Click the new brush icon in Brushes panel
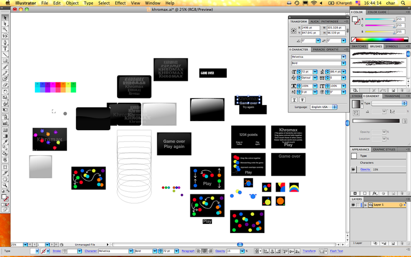 click(393, 90)
